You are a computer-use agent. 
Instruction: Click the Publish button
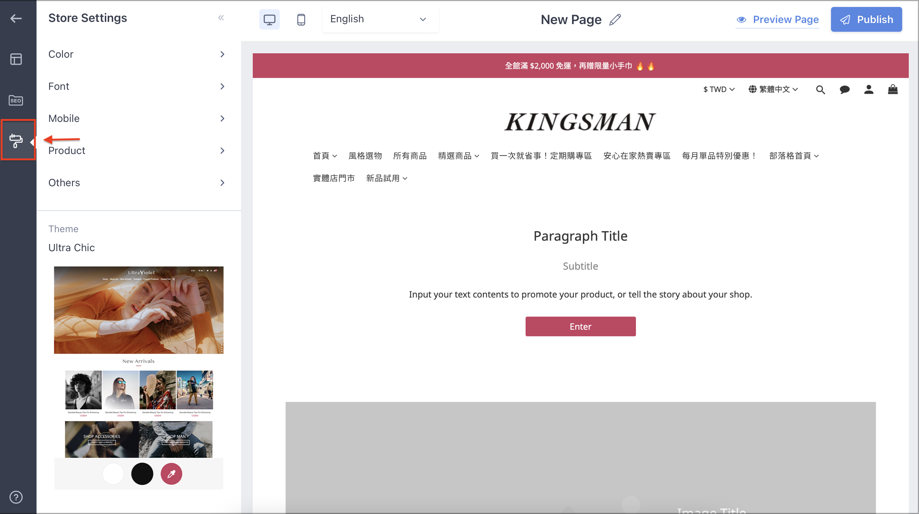click(866, 19)
